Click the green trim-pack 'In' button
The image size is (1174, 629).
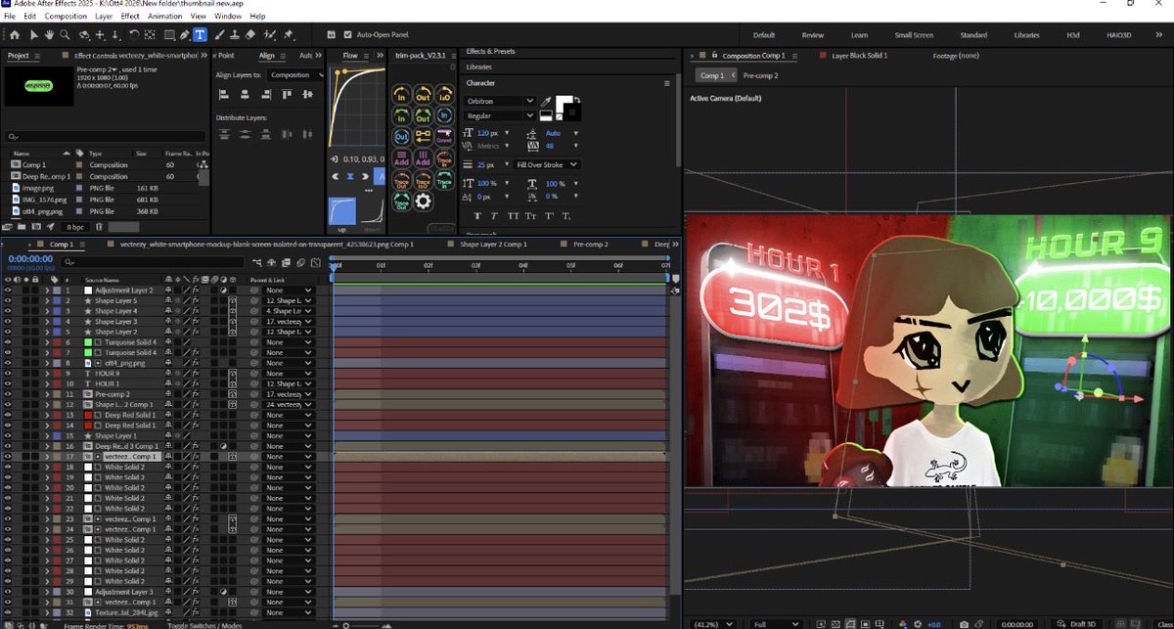click(x=401, y=117)
